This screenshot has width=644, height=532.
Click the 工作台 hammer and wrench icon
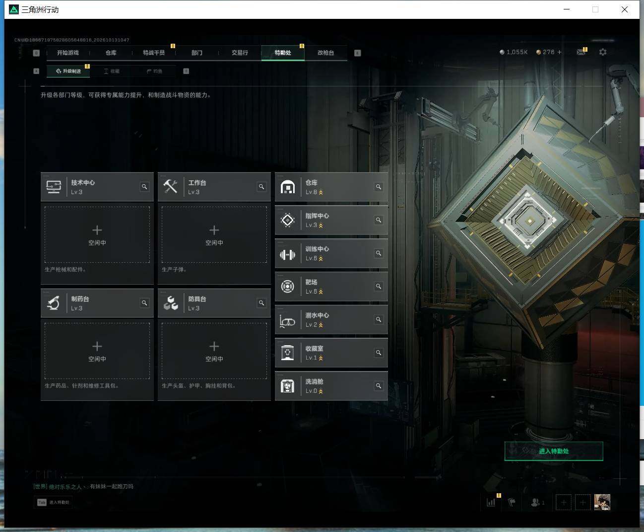coord(171,187)
